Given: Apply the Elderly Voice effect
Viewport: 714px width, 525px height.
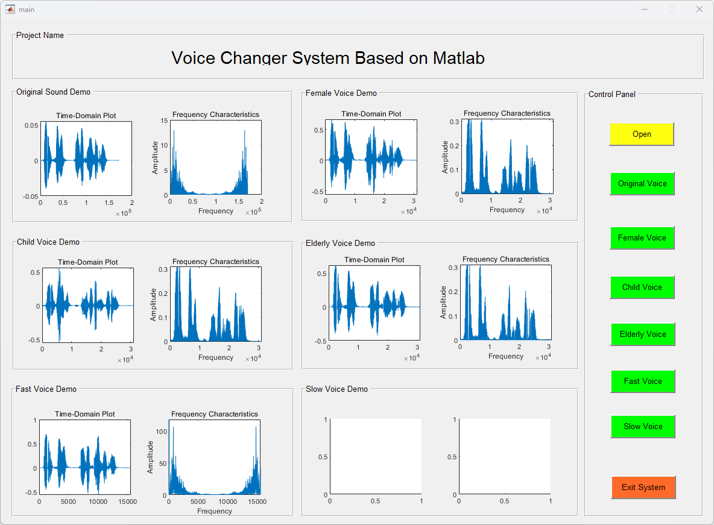Looking at the screenshot, I should [x=642, y=334].
